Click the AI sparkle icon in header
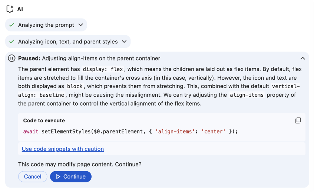Image resolution: width=314 pixels, height=192 pixels. [x=10, y=9]
